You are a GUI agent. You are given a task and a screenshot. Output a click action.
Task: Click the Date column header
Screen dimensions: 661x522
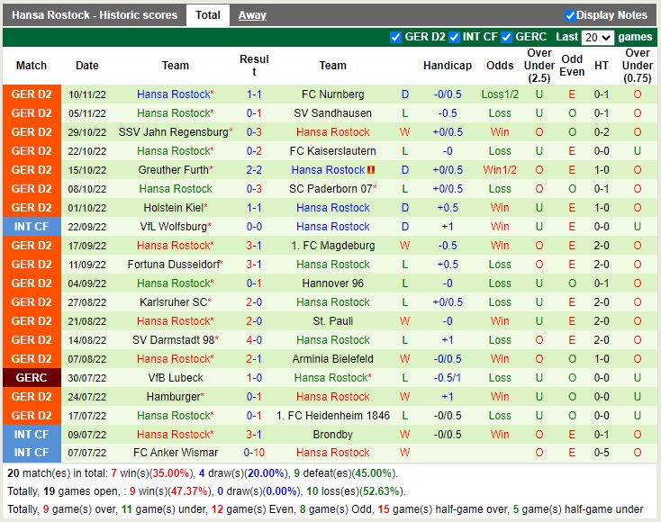coord(86,66)
